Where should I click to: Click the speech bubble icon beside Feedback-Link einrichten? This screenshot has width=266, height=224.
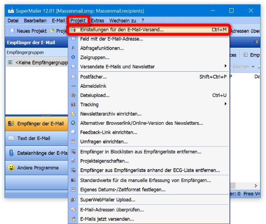(73, 132)
